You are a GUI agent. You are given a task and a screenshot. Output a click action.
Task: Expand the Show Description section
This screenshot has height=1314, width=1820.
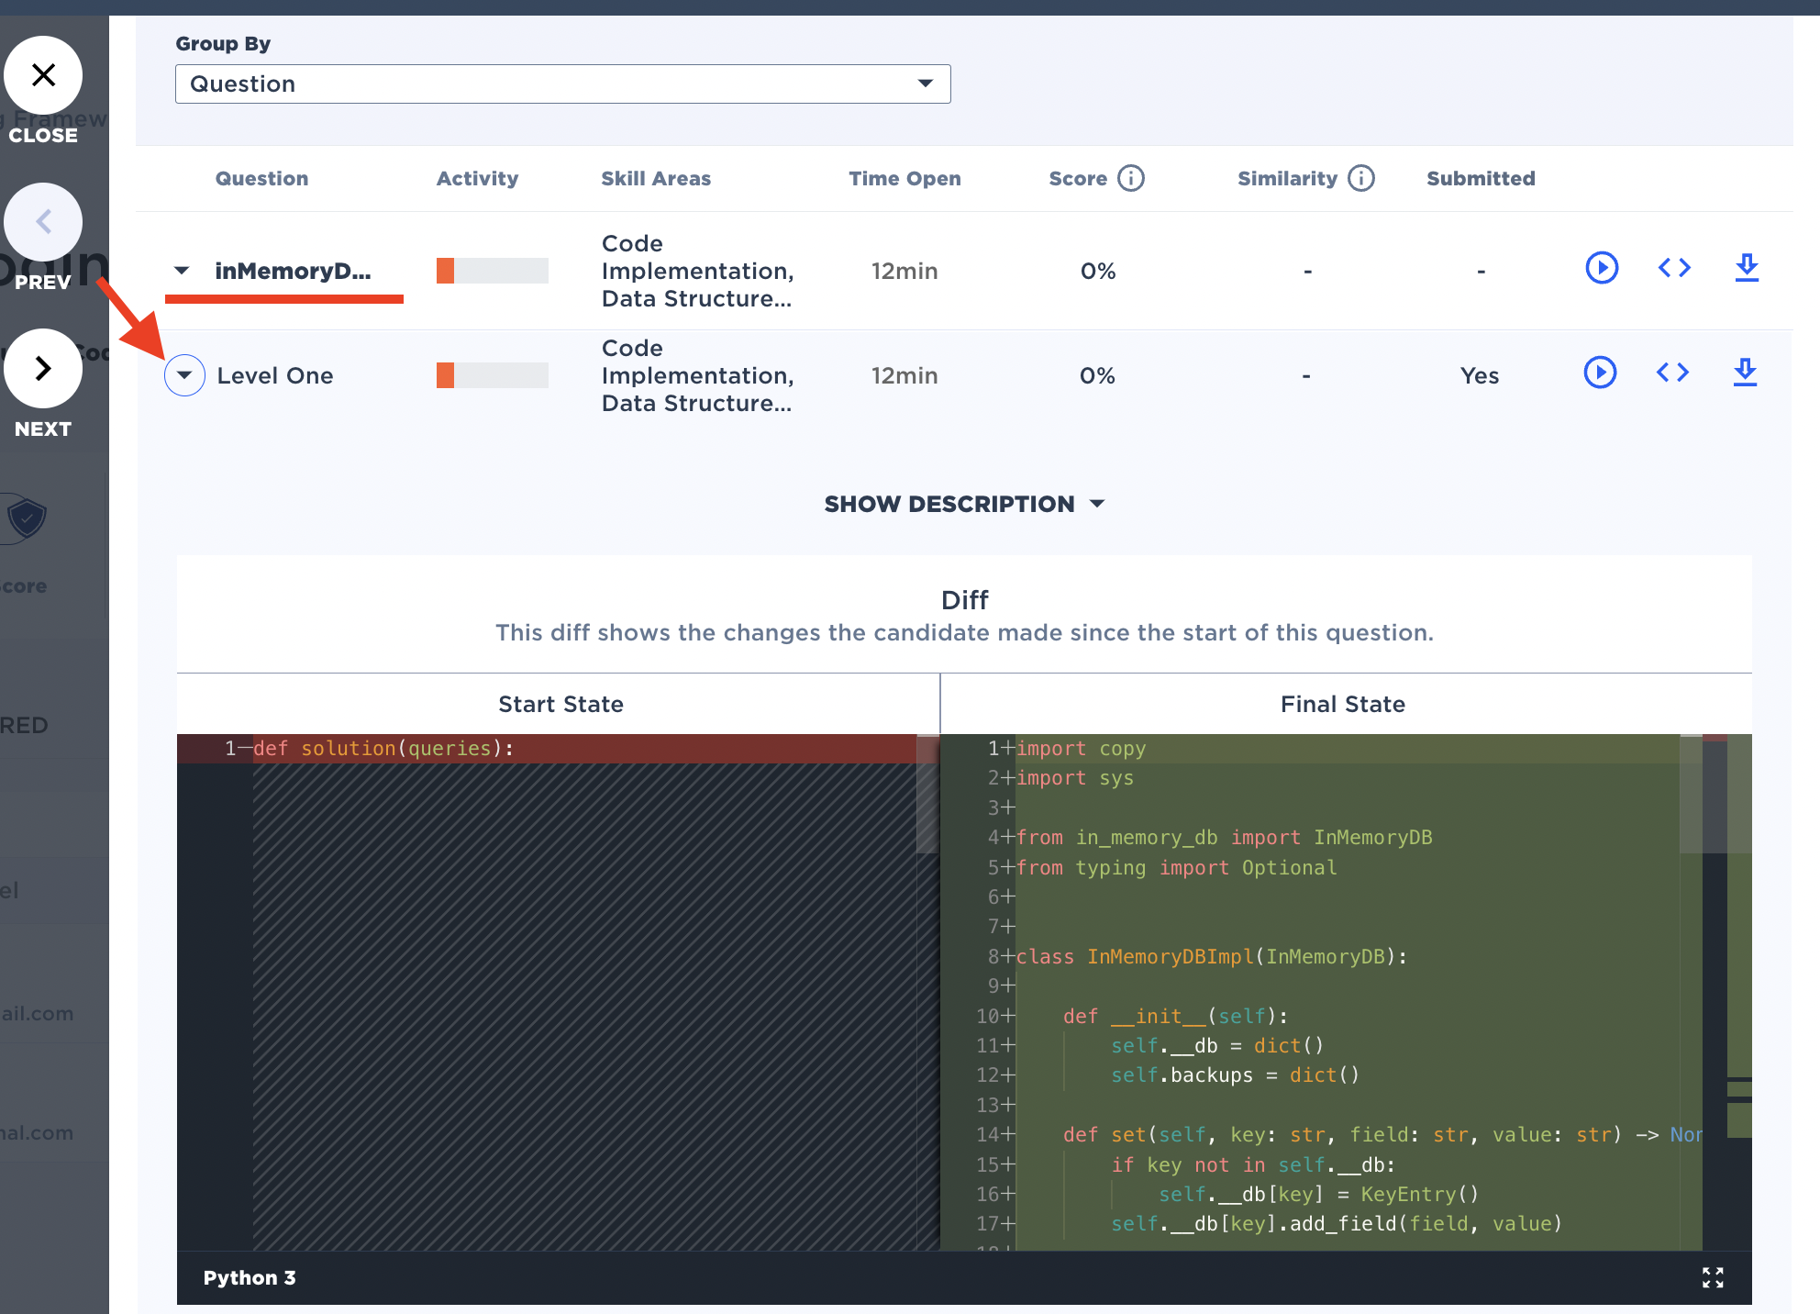[x=964, y=504]
